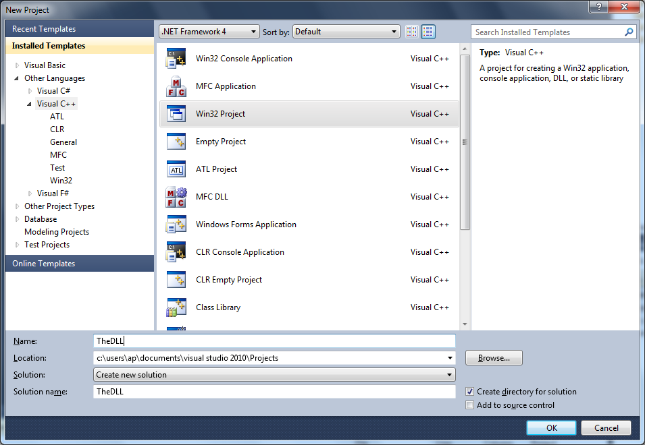
Task: Select the ATL Project label
Action: [x=216, y=169]
